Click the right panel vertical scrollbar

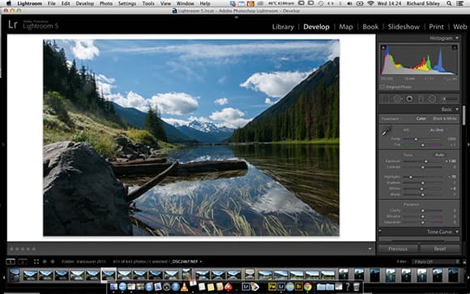pos(464,115)
